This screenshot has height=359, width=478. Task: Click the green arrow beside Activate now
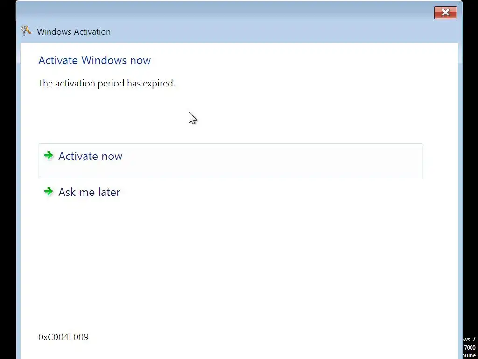[x=49, y=155]
